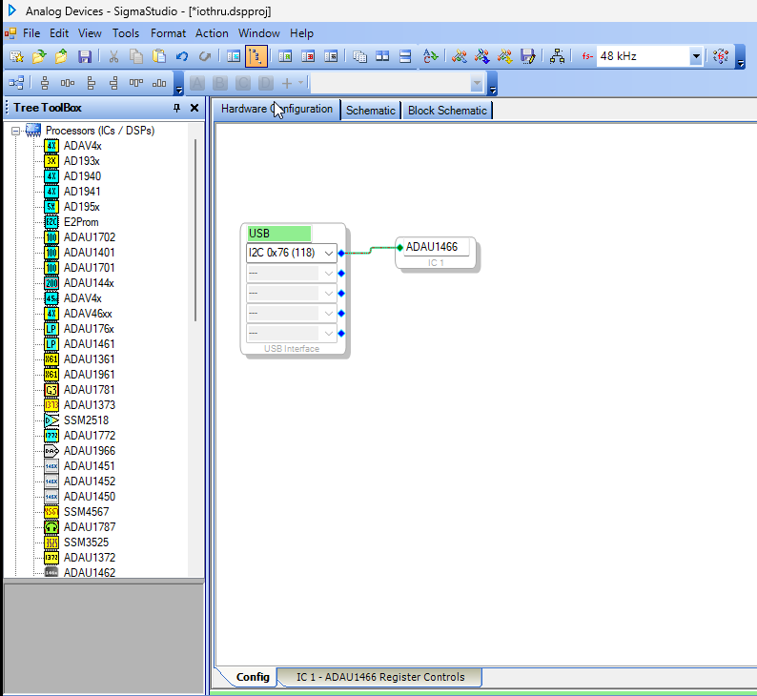Viewport: 757px width, 696px height.
Task: Click the Export System Files save-pencil icon
Action: 527,56
